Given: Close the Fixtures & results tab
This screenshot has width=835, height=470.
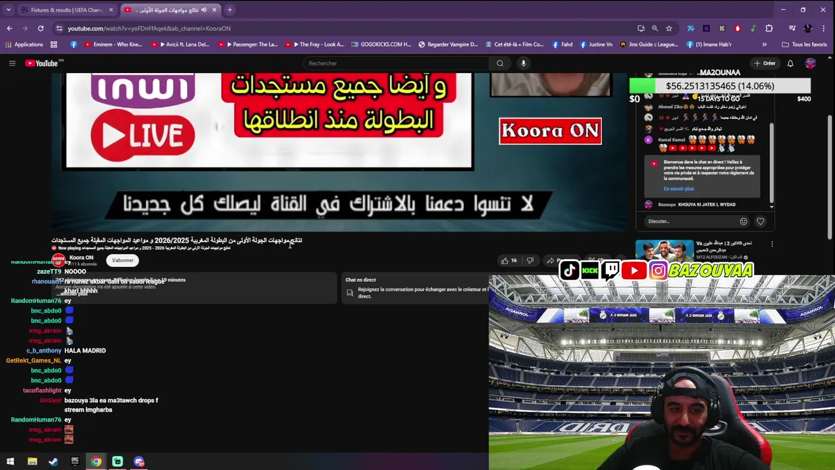Looking at the screenshot, I should (111, 10).
